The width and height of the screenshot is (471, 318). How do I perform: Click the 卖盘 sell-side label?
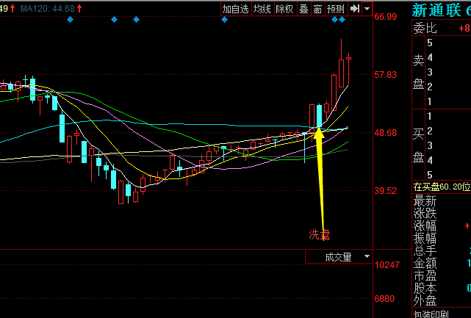pyautogui.click(x=418, y=72)
